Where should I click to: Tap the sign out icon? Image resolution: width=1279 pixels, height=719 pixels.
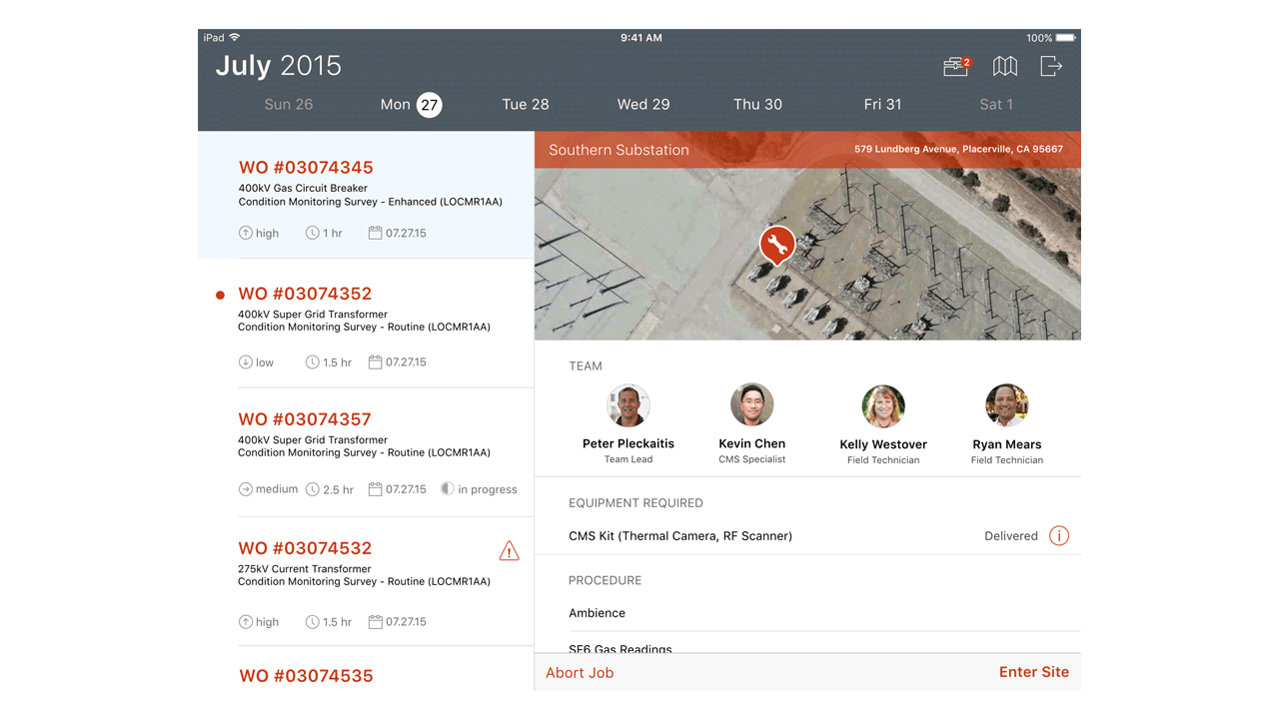coord(1051,66)
